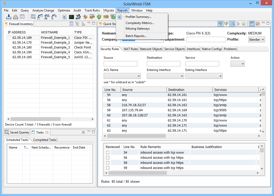This screenshot has width=274, height=196.
Task: Click the Recurrence column header in Tasks
Action: (62, 148)
